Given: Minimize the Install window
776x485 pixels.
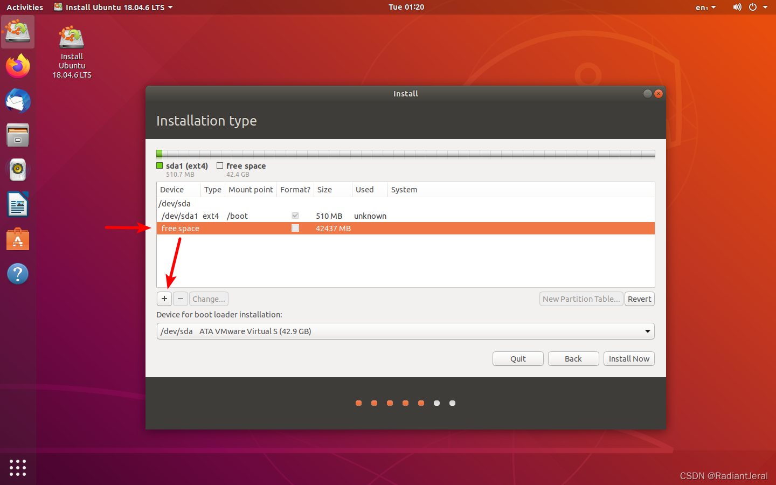Looking at the screenshot, I should tap(648, 94).
